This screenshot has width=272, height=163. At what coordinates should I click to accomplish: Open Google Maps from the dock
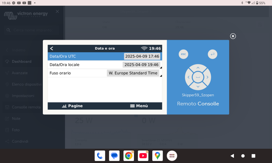(157, 156)
